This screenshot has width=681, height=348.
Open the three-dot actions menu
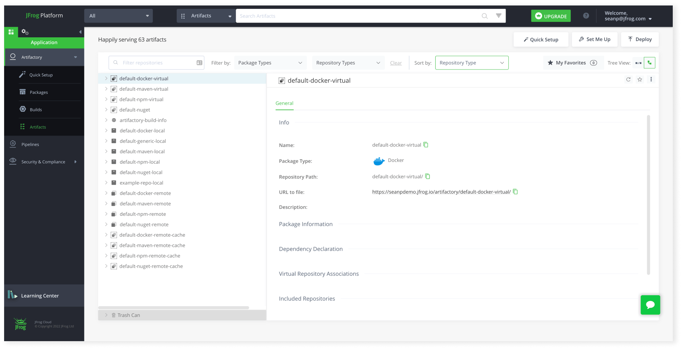tap(651, 79)
